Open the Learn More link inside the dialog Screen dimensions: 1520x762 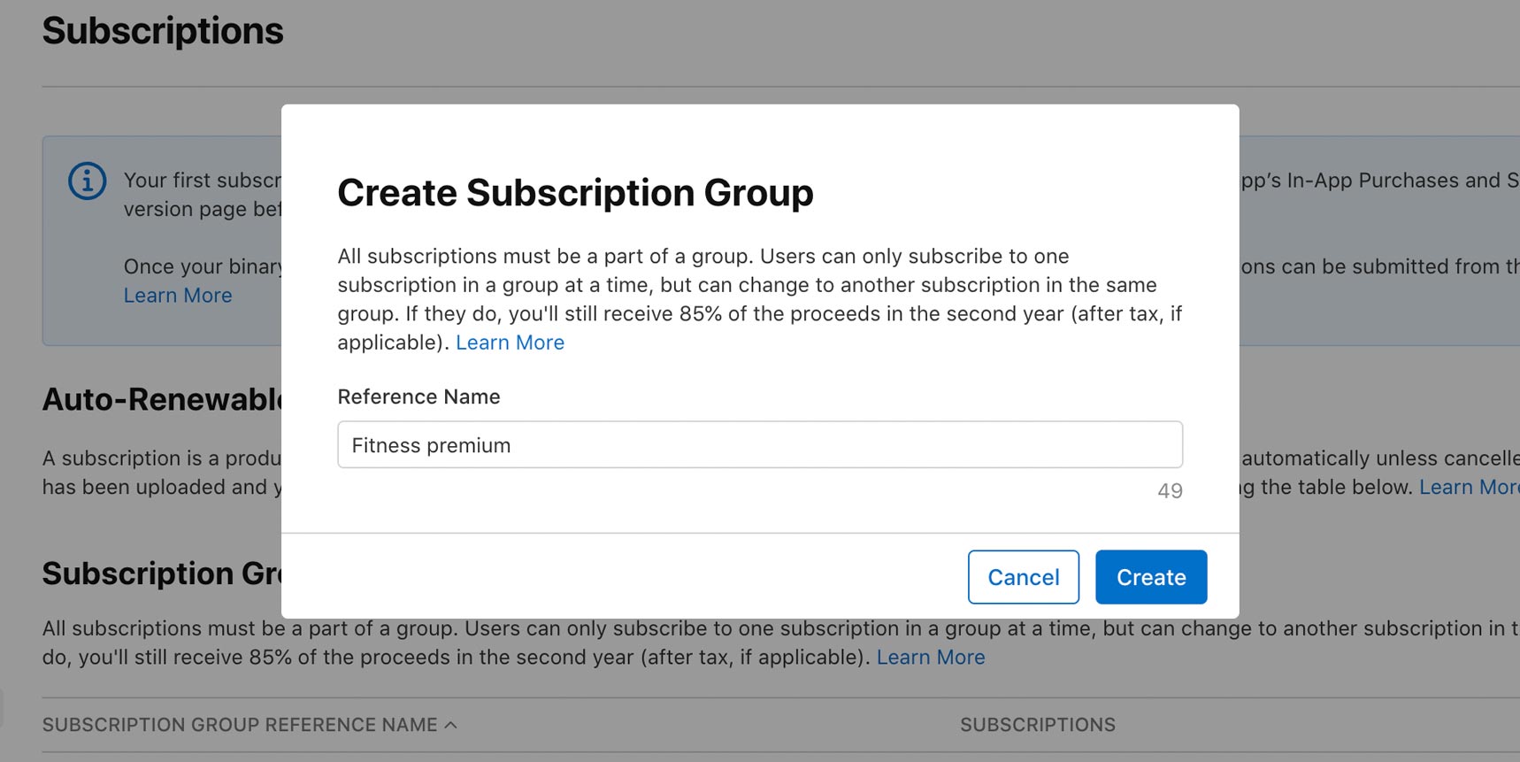pos(510,343)
